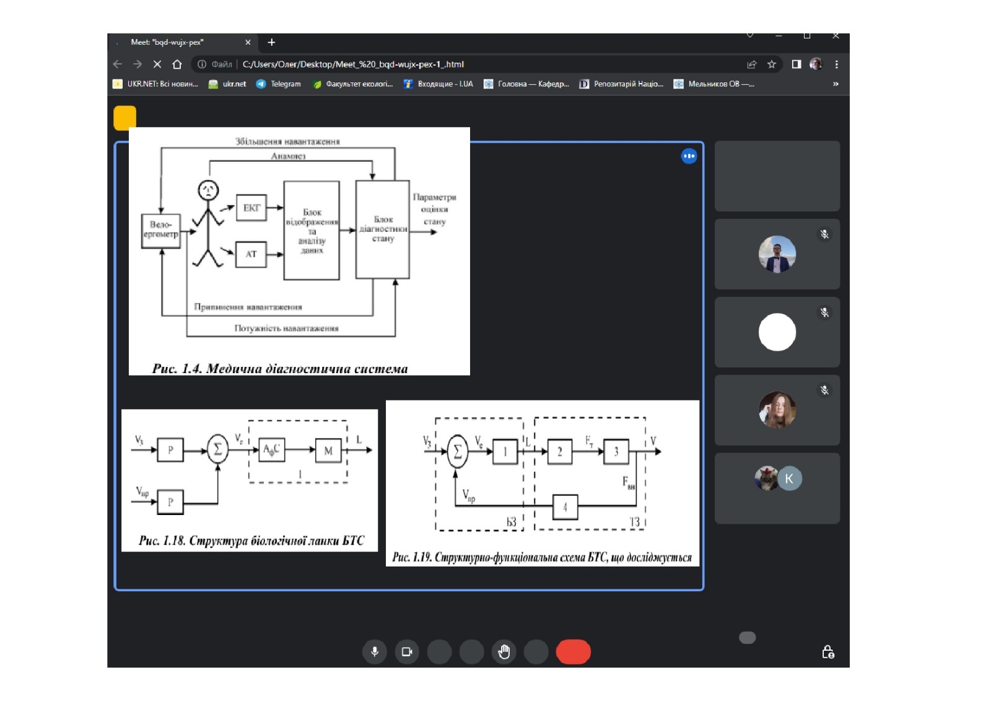This screenshot has width=991, height=701.
Task: Click the browser home icon
Action: [x=177, y=64]
